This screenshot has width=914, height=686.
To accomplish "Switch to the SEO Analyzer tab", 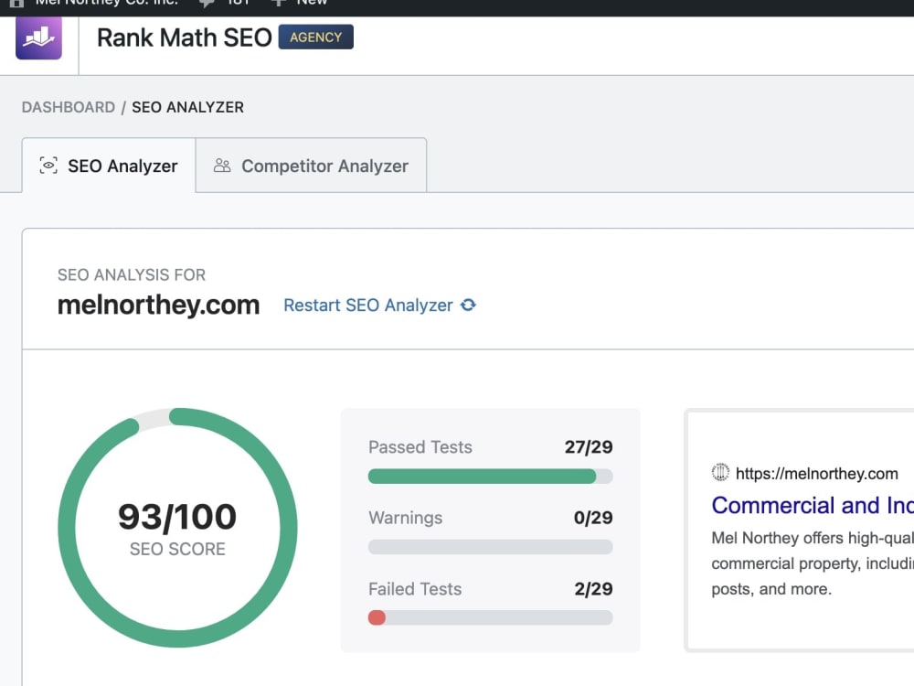I will (109, 166).
